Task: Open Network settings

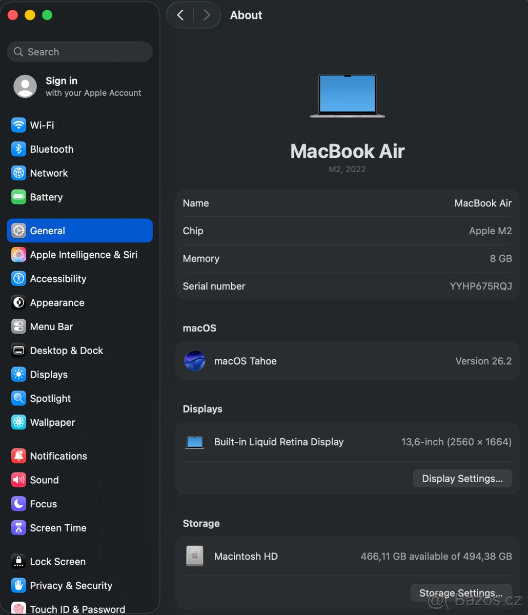Action: coord(49,173)
